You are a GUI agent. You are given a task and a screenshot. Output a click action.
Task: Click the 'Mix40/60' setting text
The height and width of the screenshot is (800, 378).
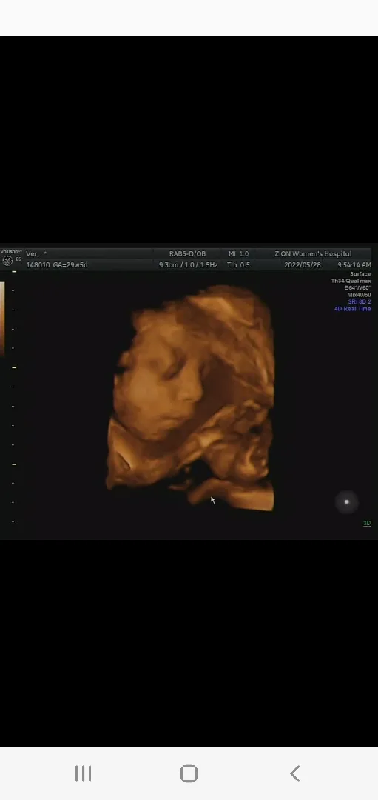pos(360,294)
